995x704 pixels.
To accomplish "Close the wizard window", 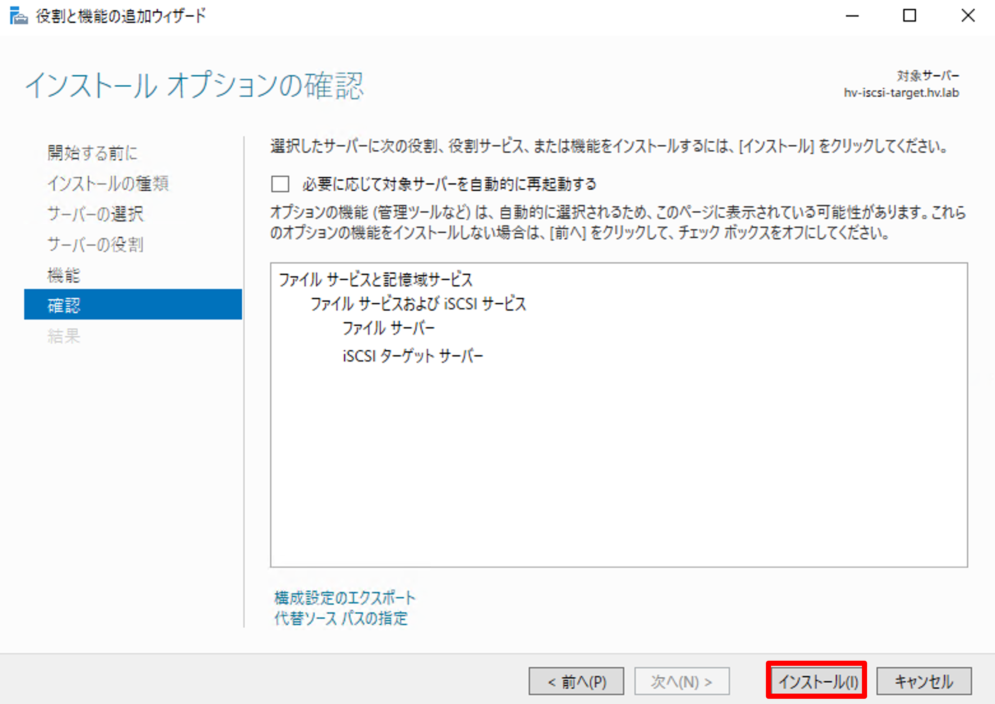I will (x=968, y=16).
